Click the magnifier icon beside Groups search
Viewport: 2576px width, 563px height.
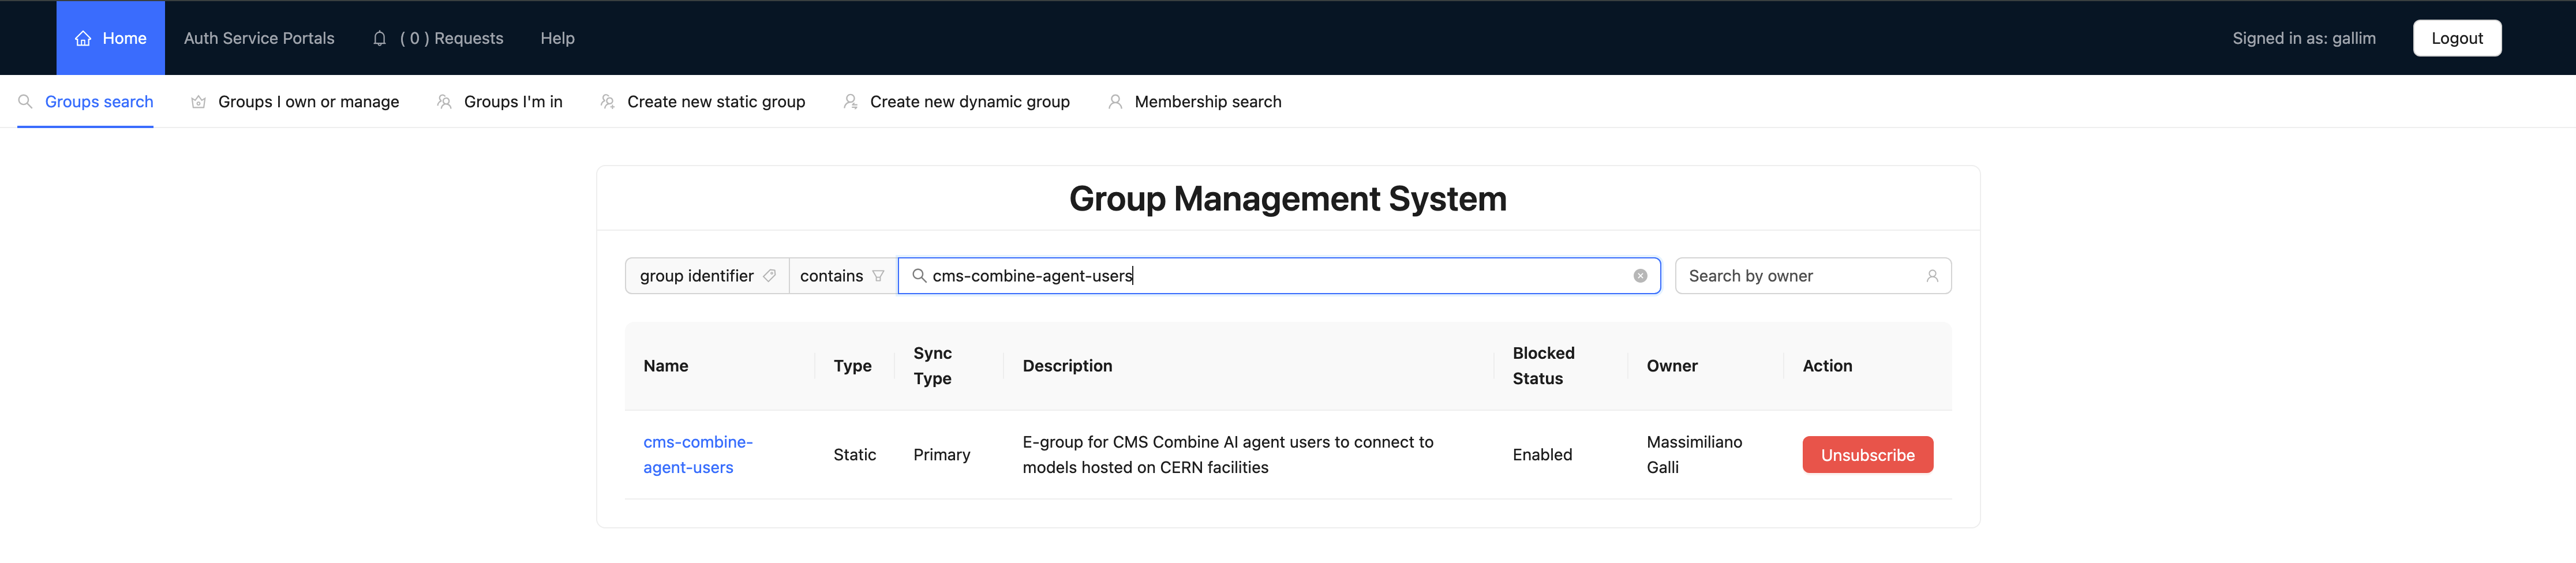pyautogui.click(x=26, y=101)
